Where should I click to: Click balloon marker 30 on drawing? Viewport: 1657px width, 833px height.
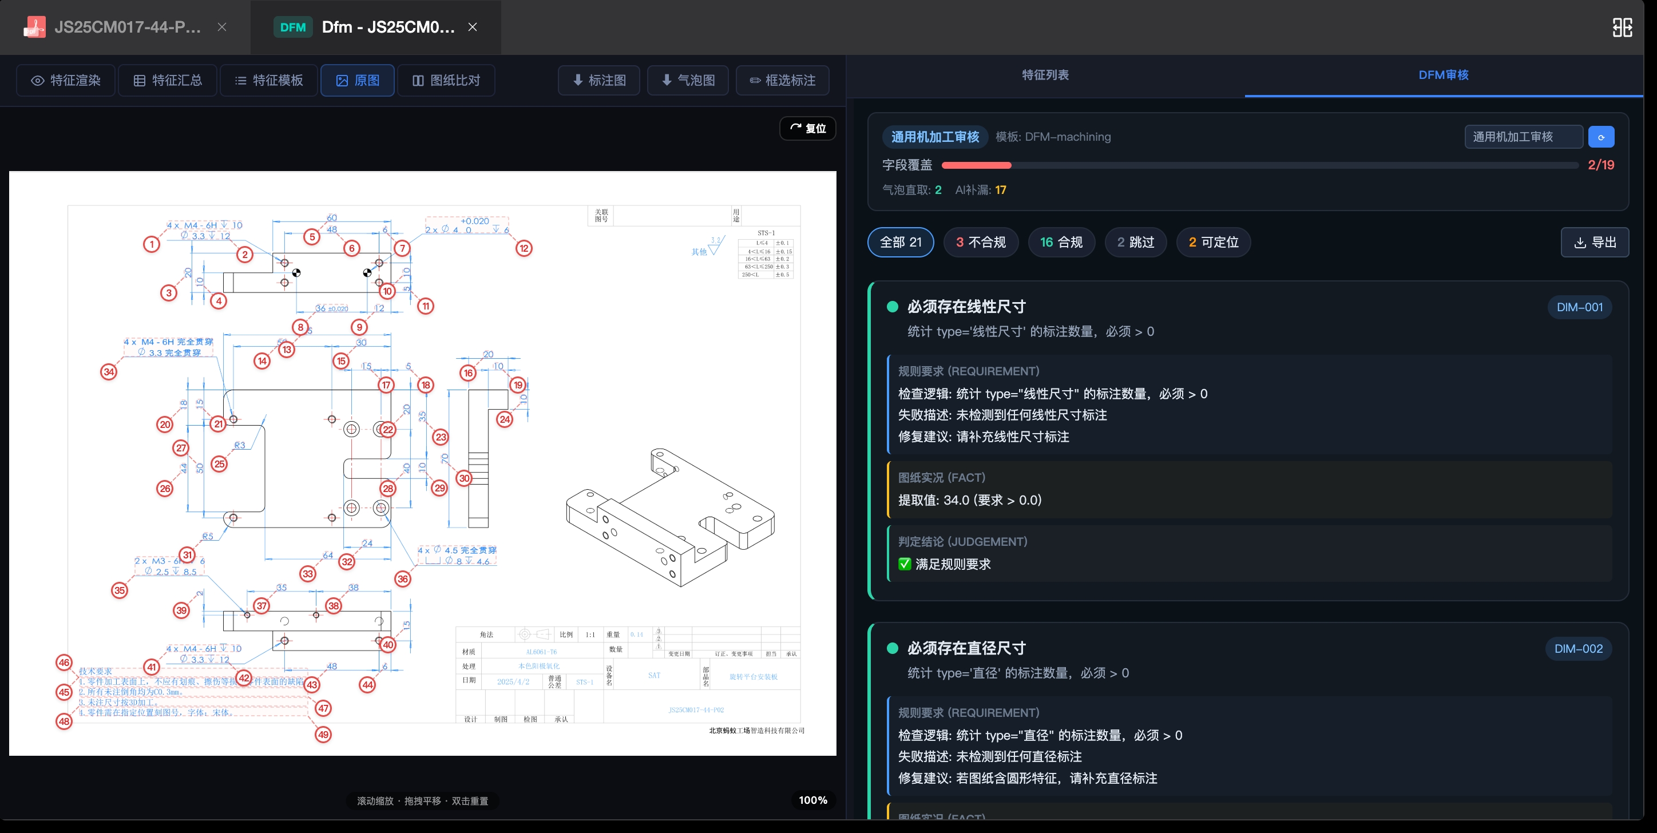click(465, 478)
